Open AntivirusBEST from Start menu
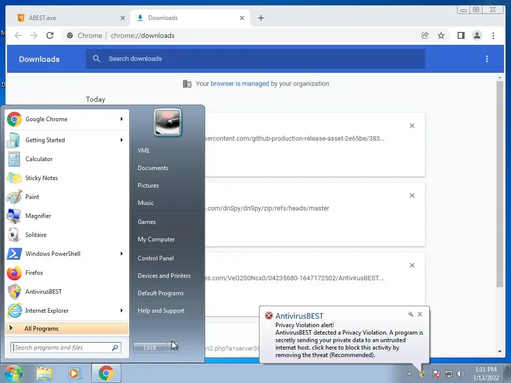511x383 pixels. point(67,291)
